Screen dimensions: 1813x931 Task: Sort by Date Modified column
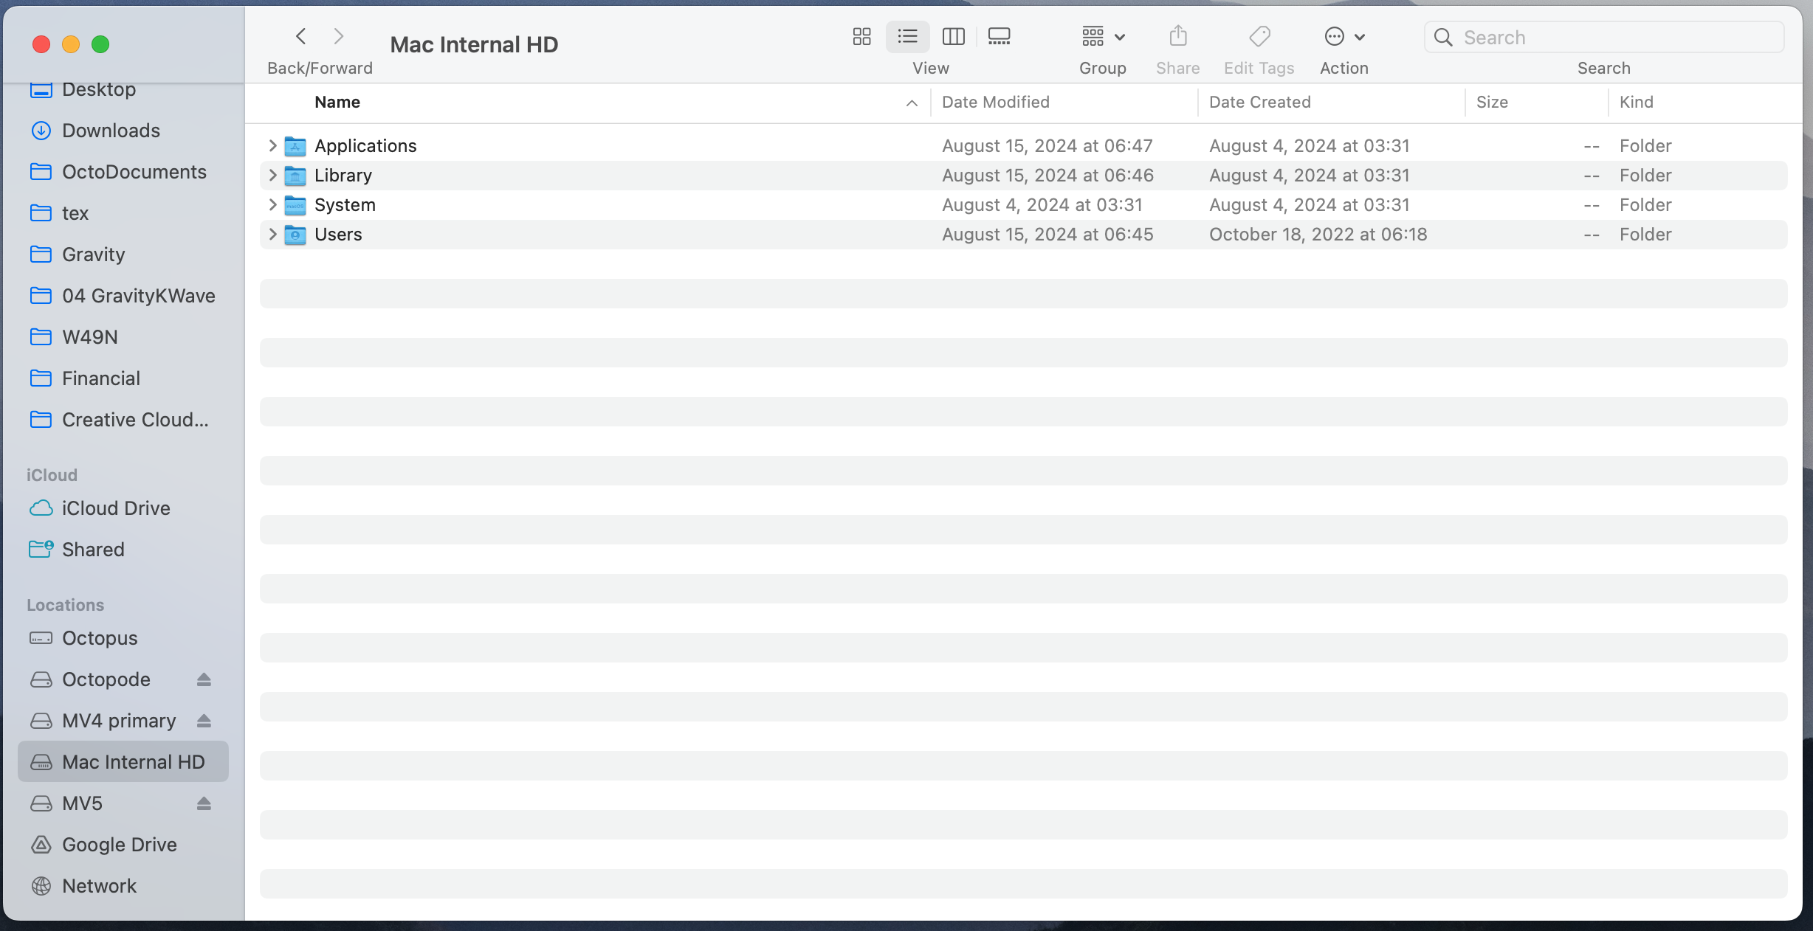995,102
